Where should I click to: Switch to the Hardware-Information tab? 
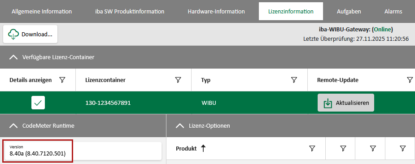(216, 12)
